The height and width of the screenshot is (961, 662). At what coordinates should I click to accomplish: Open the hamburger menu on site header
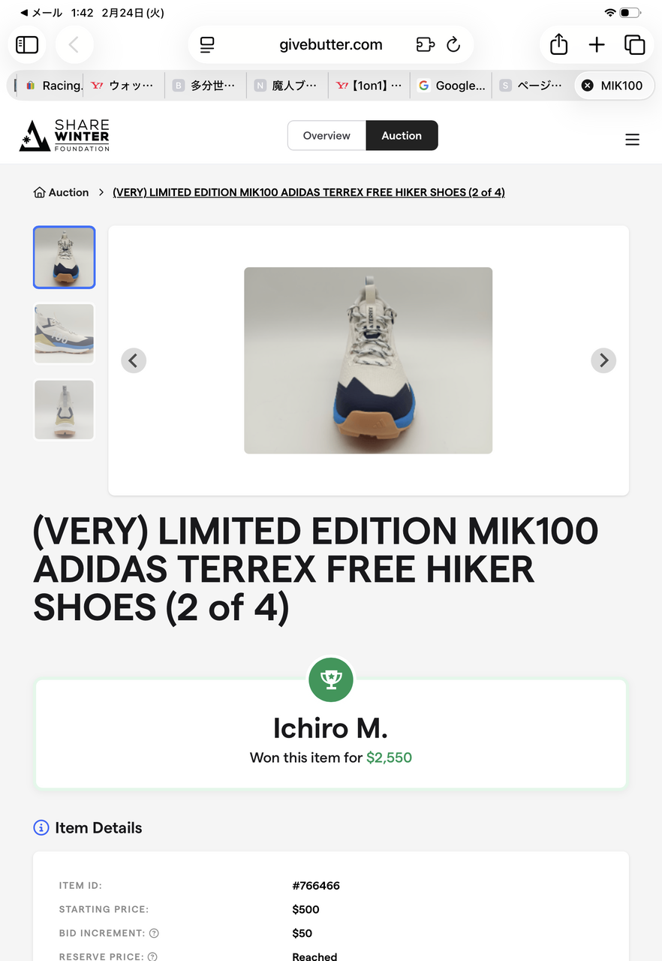(x=633, y=140)
